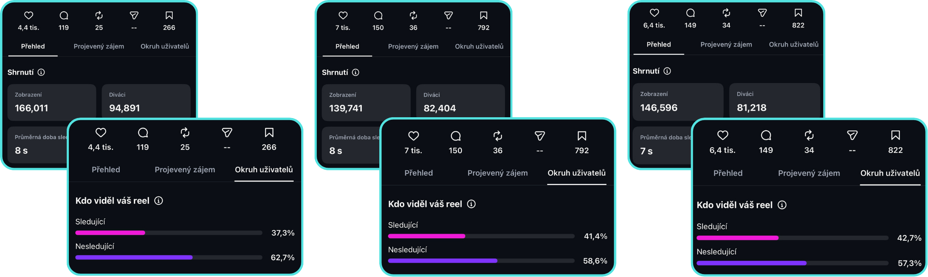
Task: Select Přehled tab in the lower middle card
Action: 419,173
